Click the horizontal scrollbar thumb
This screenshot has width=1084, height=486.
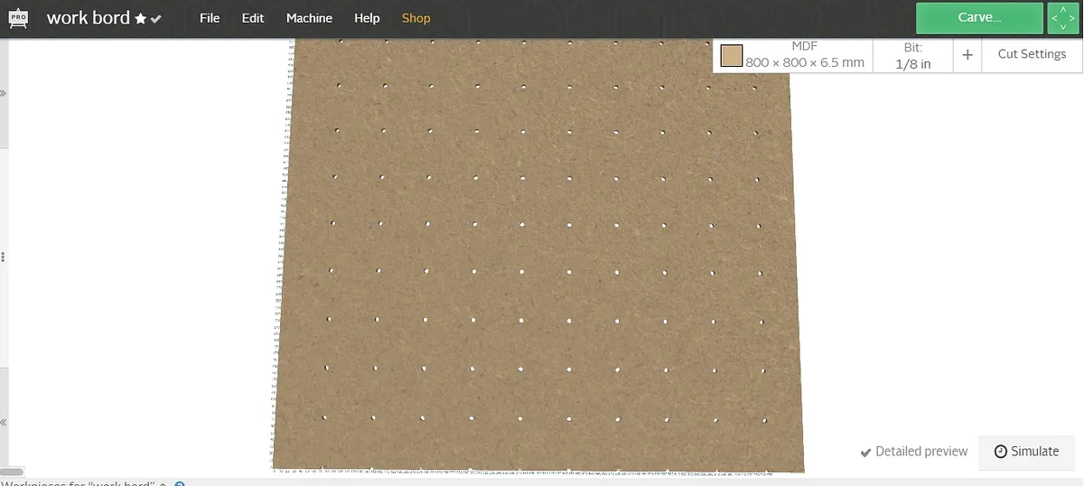click(12, 472)
